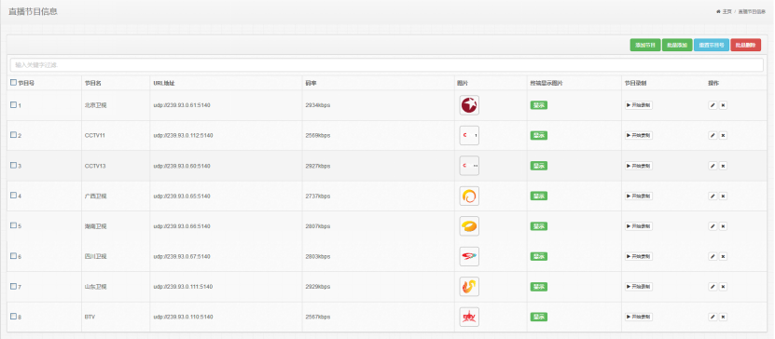Viewport: 775px width, 339px height.
Task: Open the 山东卫视 channel logo image
Action: tap(469, 287)
